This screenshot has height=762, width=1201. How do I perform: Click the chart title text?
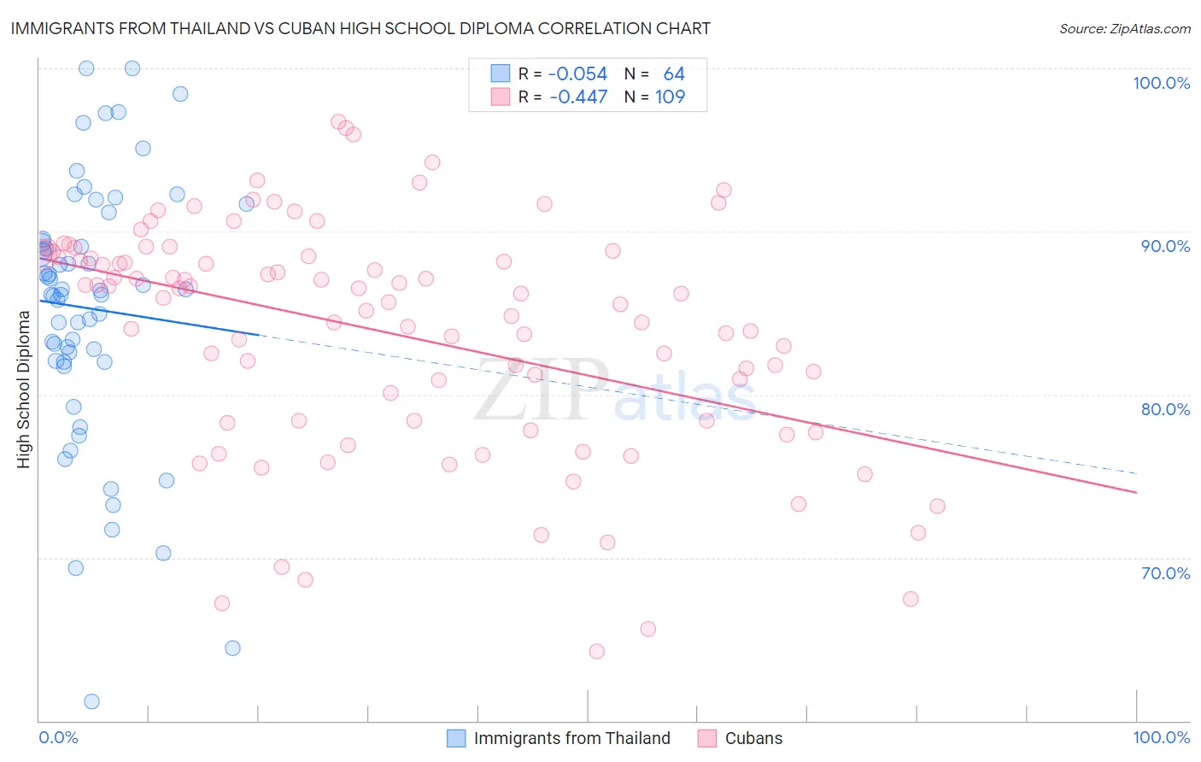360,28
